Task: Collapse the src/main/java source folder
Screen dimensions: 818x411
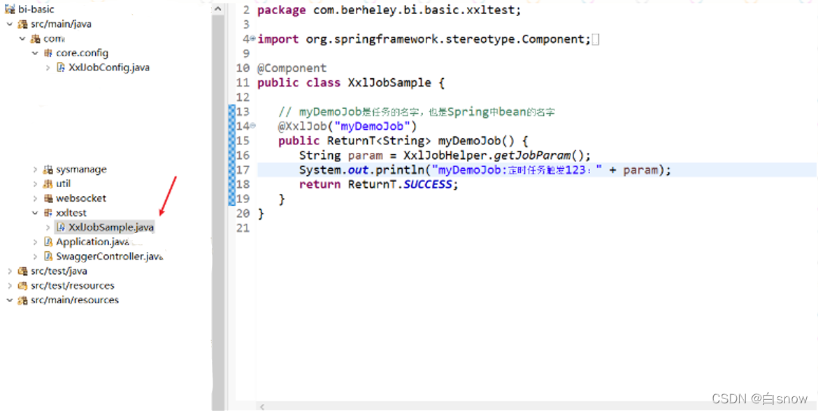Action: pos(9,24)
